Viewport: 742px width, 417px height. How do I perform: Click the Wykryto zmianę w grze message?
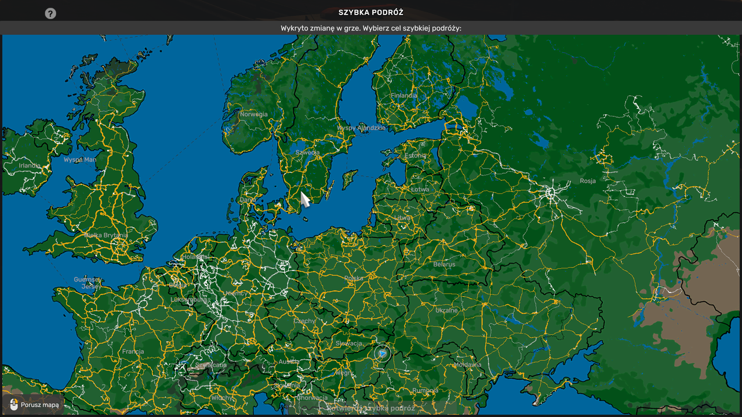coord(371,28)
